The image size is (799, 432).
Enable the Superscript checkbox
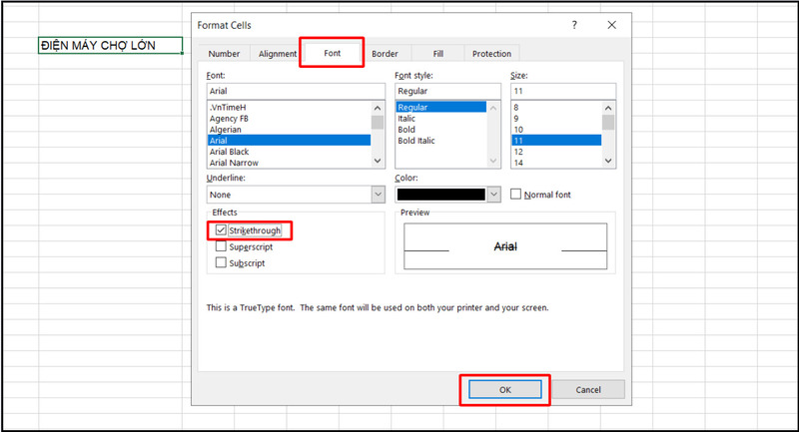[222, 246]
